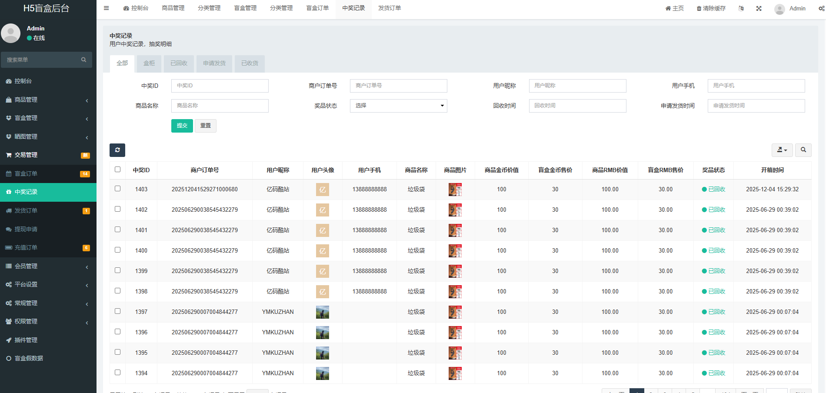Check the checkbox for record 1403
Image resolution: width=826 pixels, height=393 pixels.
coord(117,189)
